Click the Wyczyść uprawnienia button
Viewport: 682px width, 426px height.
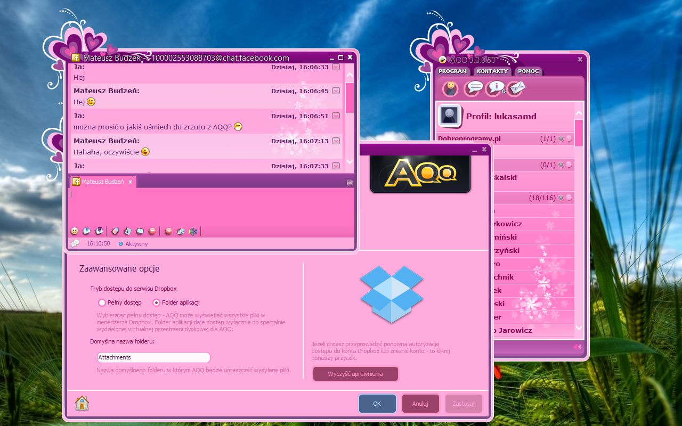355,374
